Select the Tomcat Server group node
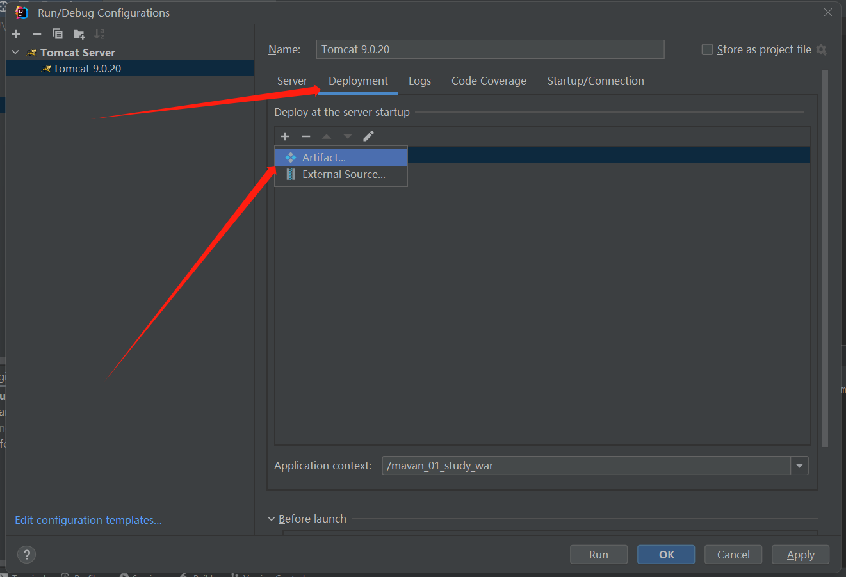 77,53
